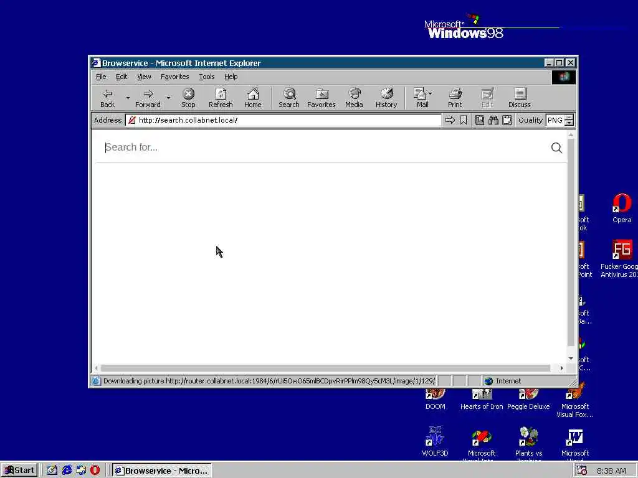
Task: Print the current page
Action: (x=455, y=98)
